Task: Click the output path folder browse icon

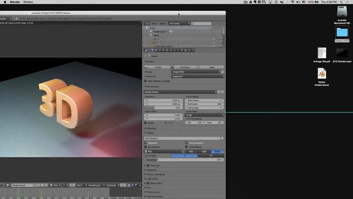Action: 222,138
